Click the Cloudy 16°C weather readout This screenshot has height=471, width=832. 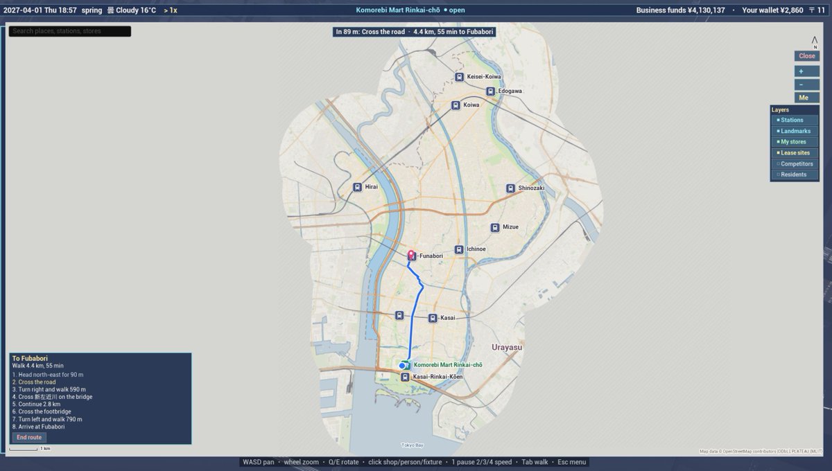click(132, 10)
